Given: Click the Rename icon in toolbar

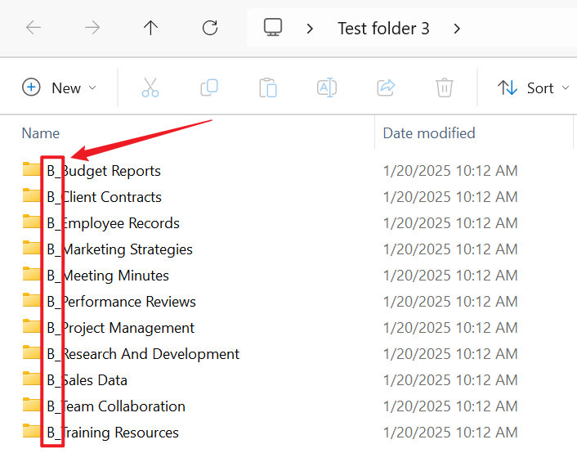Looking at the screenshot, I should [x=327, y=87].
